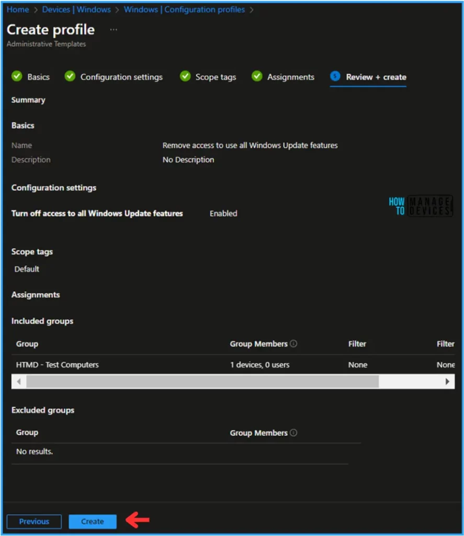Click the '1 devices, 0 users' cell
This screenshot has width=464, height=536.
(x=259, y=365)
